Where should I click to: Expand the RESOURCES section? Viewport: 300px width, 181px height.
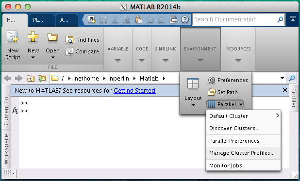pos(238,61)
